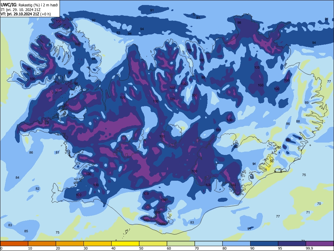
Task: Click the dark orange 0–10 legend swatch
Action: [x=14, y=244]
